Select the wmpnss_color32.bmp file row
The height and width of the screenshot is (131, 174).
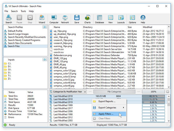(108, 77)
